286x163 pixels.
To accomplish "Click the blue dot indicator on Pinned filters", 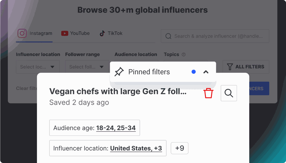I will [x=194, y=72].
